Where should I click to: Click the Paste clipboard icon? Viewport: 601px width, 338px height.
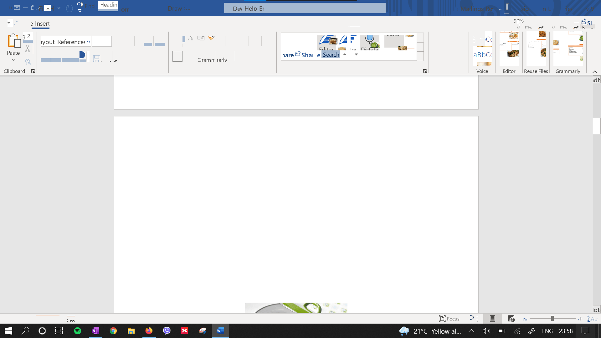point(14,41)
